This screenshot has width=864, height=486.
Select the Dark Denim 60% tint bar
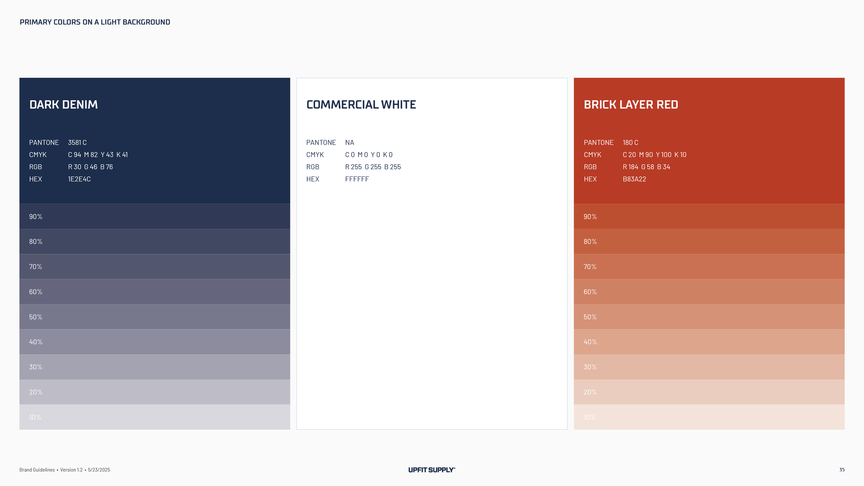pos(154,292)
